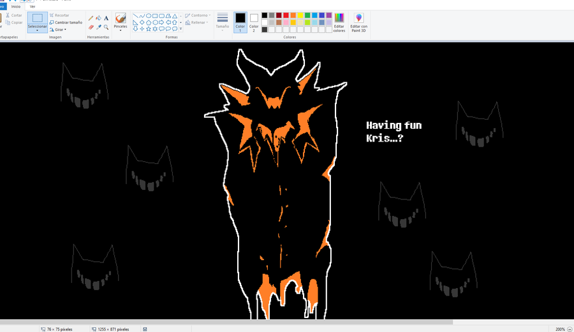Pick the purple color swatch
Viewport: 574px width, 332px height.
pyautogui.click(x=328, y=15)
